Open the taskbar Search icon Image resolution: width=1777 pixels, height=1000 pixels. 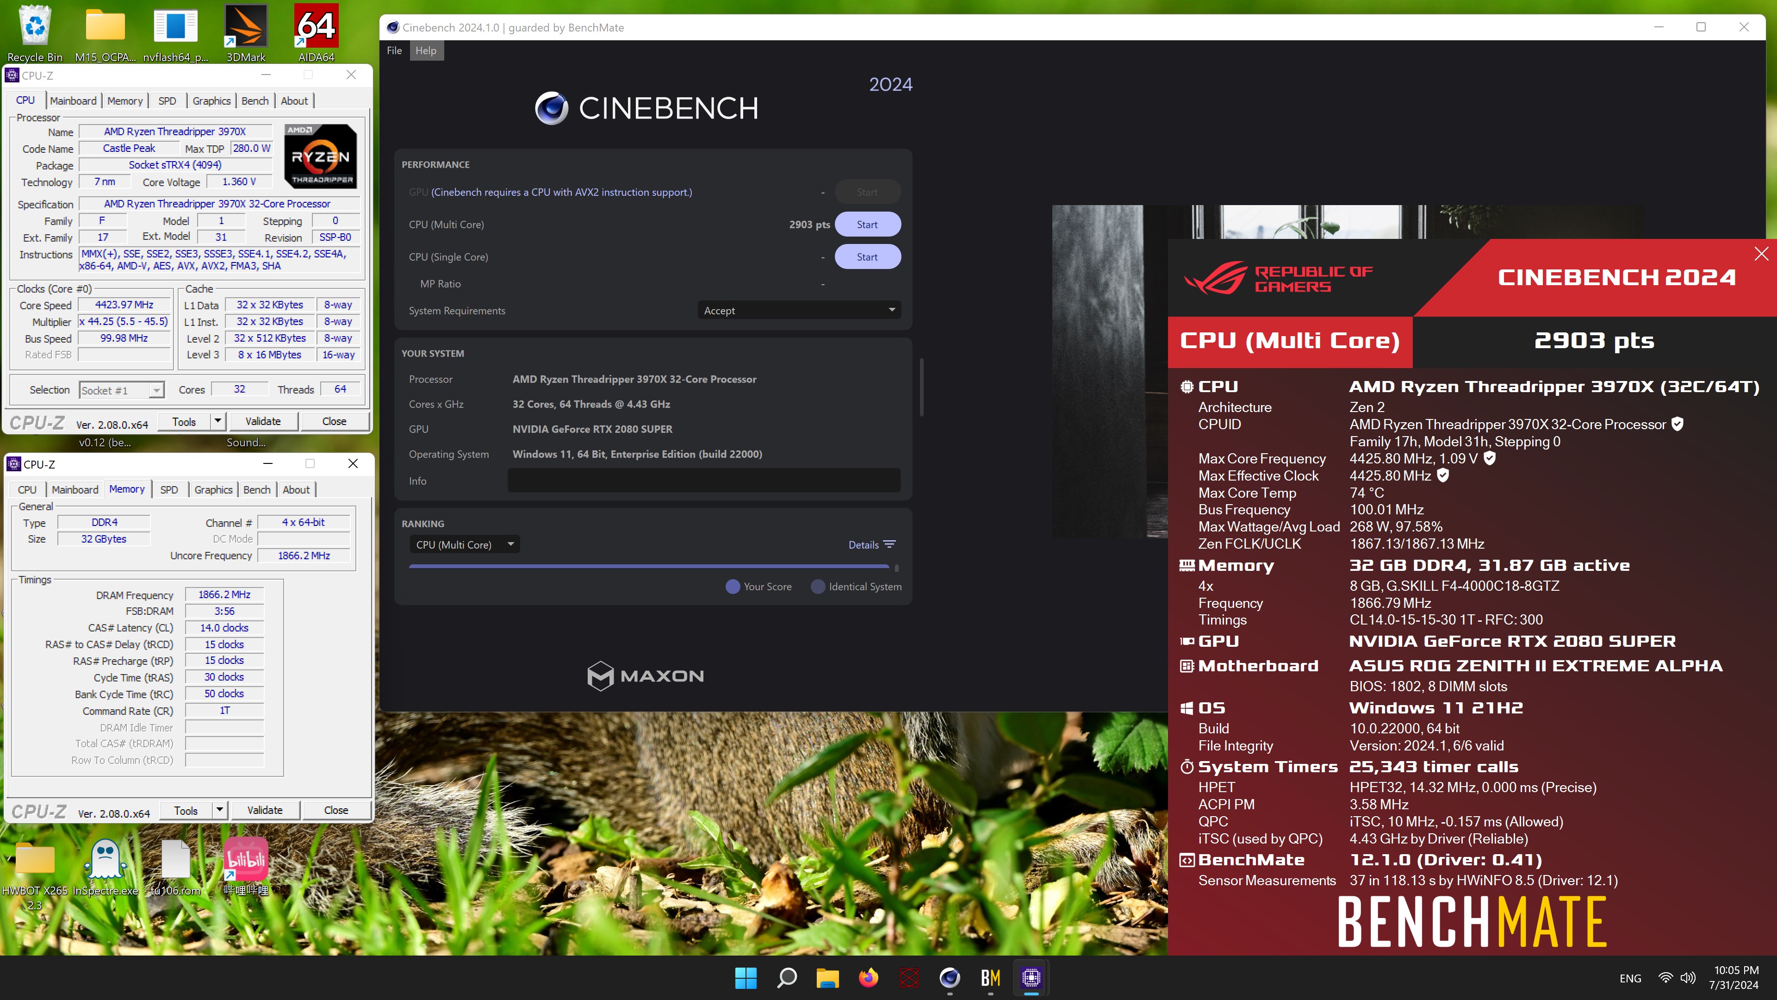tap(786, 978)
